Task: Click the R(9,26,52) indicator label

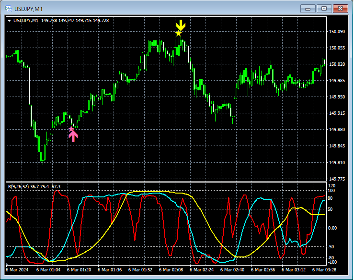Action: pos(34,187)
